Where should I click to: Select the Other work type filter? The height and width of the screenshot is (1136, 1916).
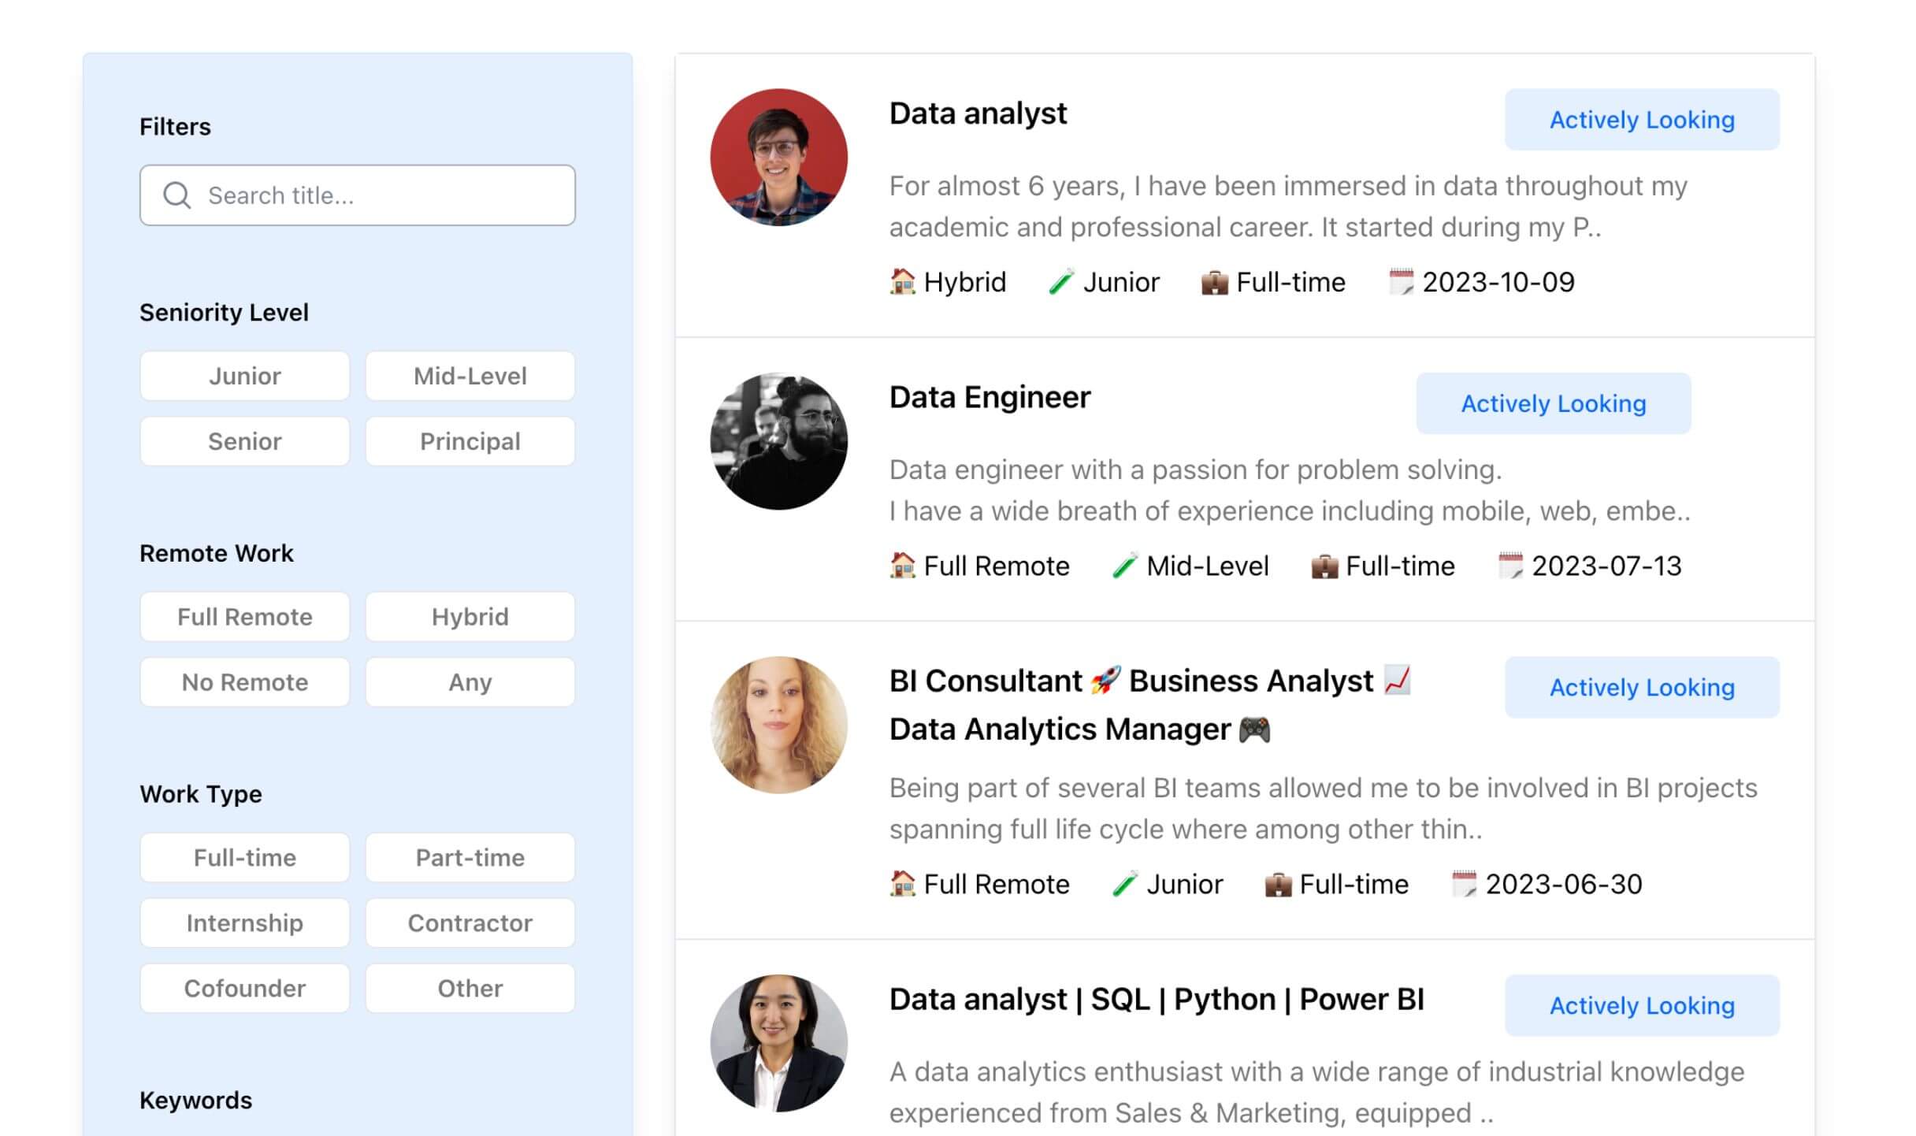[x=470, y=987]
